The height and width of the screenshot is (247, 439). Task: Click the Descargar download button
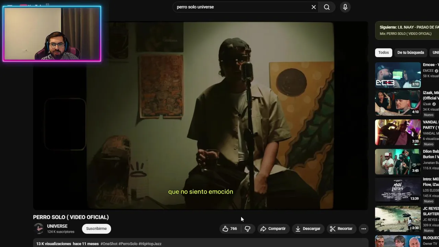308,228
